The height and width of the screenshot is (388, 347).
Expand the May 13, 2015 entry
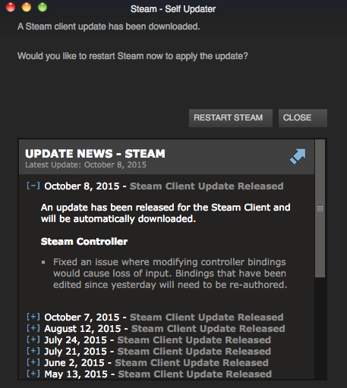[x=33, y=374]
